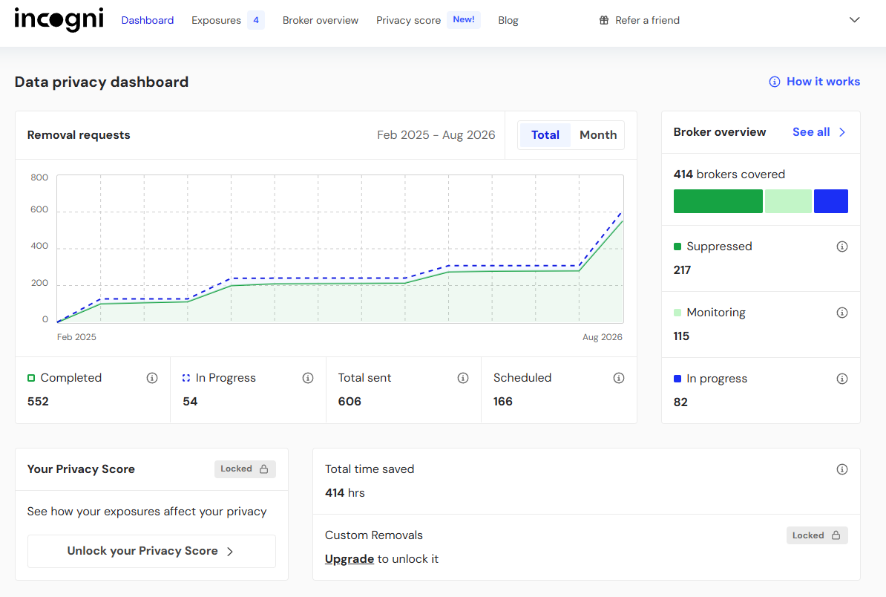Click the arrow on Unlock your Privacy Score
The height and width of the screenshot is (597, 886).
230,552
